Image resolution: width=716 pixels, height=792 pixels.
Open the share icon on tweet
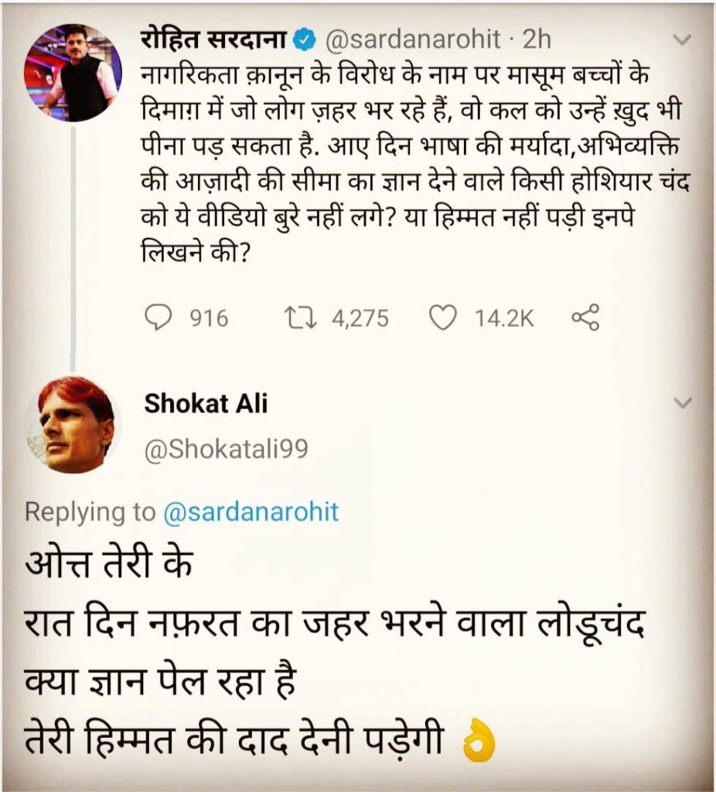tap(585, 318)
